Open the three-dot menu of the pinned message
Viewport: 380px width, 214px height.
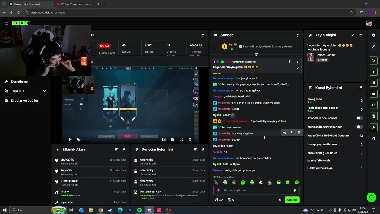coord(297,62)
